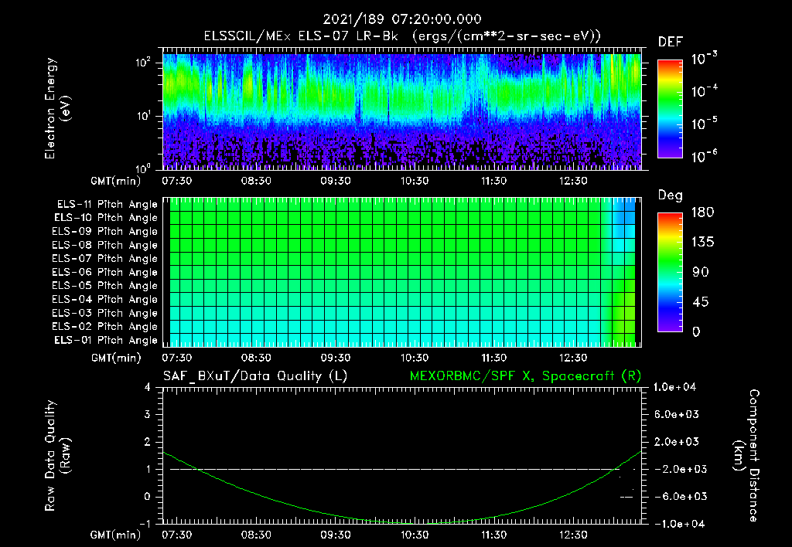Click the "6.0e+03" right axis value
This screenshot has width=792, height=547.
(x=677, y=414)
